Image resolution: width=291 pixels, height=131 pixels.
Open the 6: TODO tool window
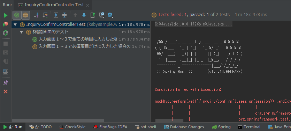(x=40, y=127)
